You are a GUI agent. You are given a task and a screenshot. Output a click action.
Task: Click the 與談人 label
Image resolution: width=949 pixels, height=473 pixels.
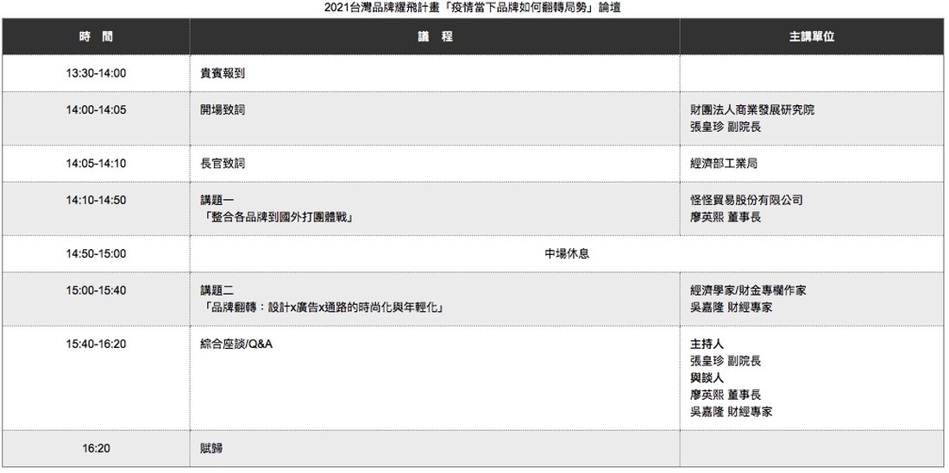[x=707, y=377]
